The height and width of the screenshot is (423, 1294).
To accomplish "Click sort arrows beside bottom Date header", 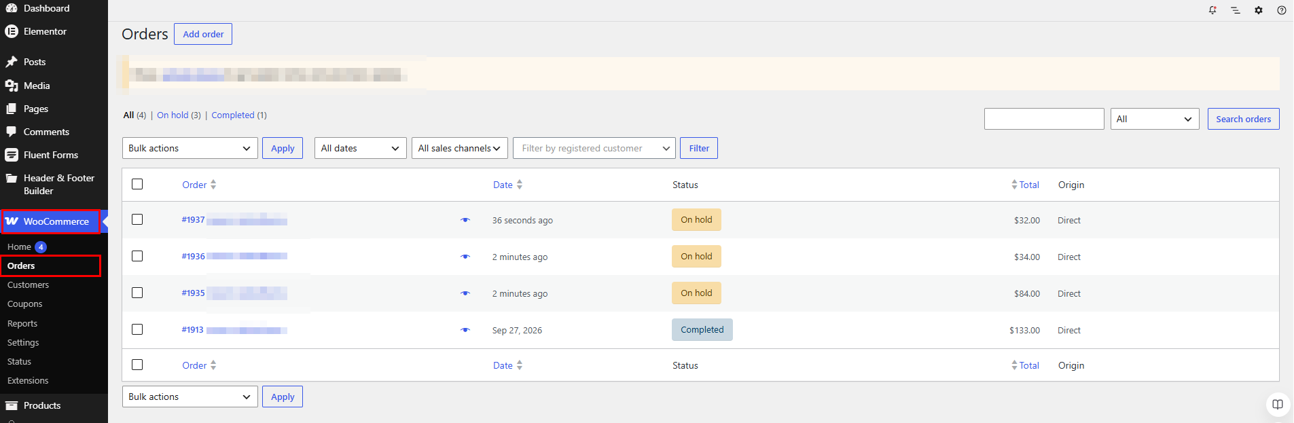I will (x=520, y=365).
